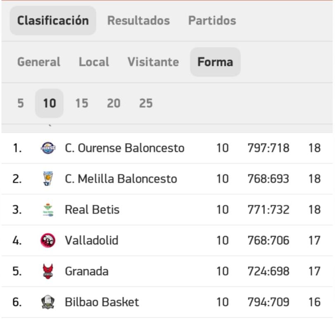Set form range to 20 matches
Image resolution: width=335 pixels, height=320 pixels.
pyautogui.click(x=114, y=103)
